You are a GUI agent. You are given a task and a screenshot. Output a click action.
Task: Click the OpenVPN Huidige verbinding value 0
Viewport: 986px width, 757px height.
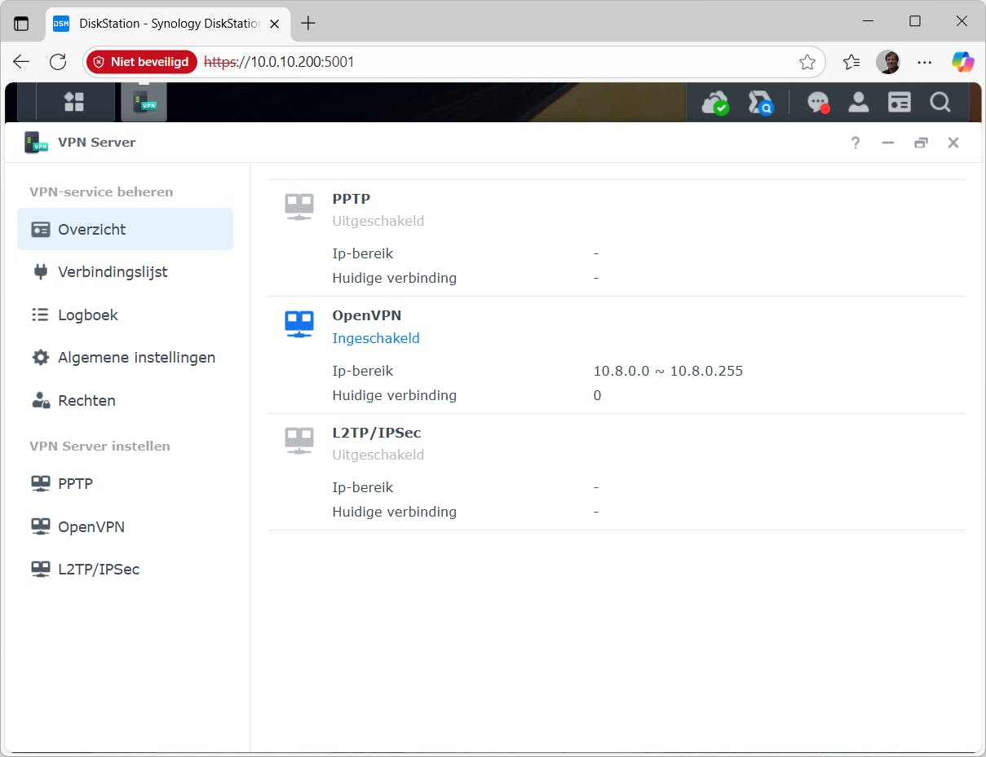point(597,395)
